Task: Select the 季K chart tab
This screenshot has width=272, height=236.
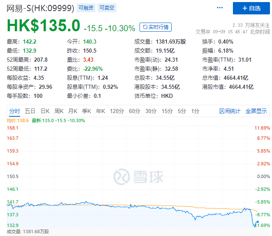Action: [x=86, y=111]
